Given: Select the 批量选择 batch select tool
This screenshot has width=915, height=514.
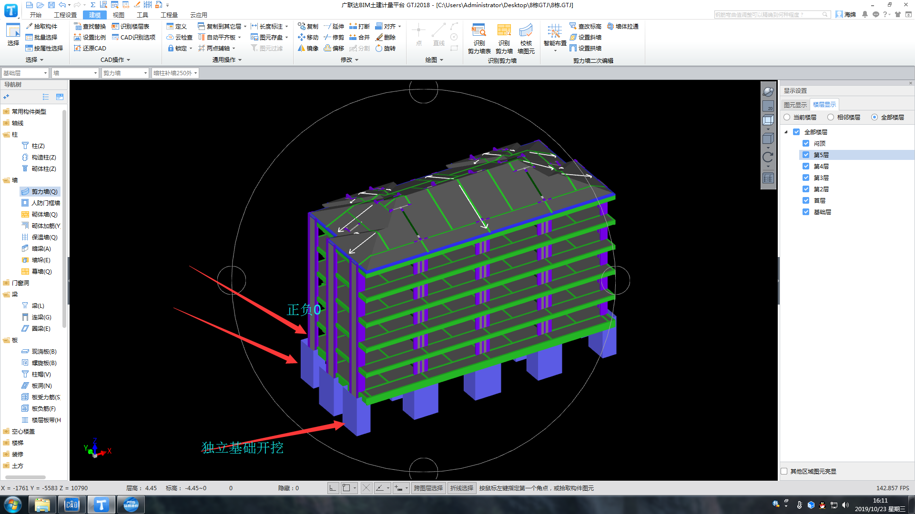Looking at the screenshot, I should pyautogui.click(x=41, y=37).
